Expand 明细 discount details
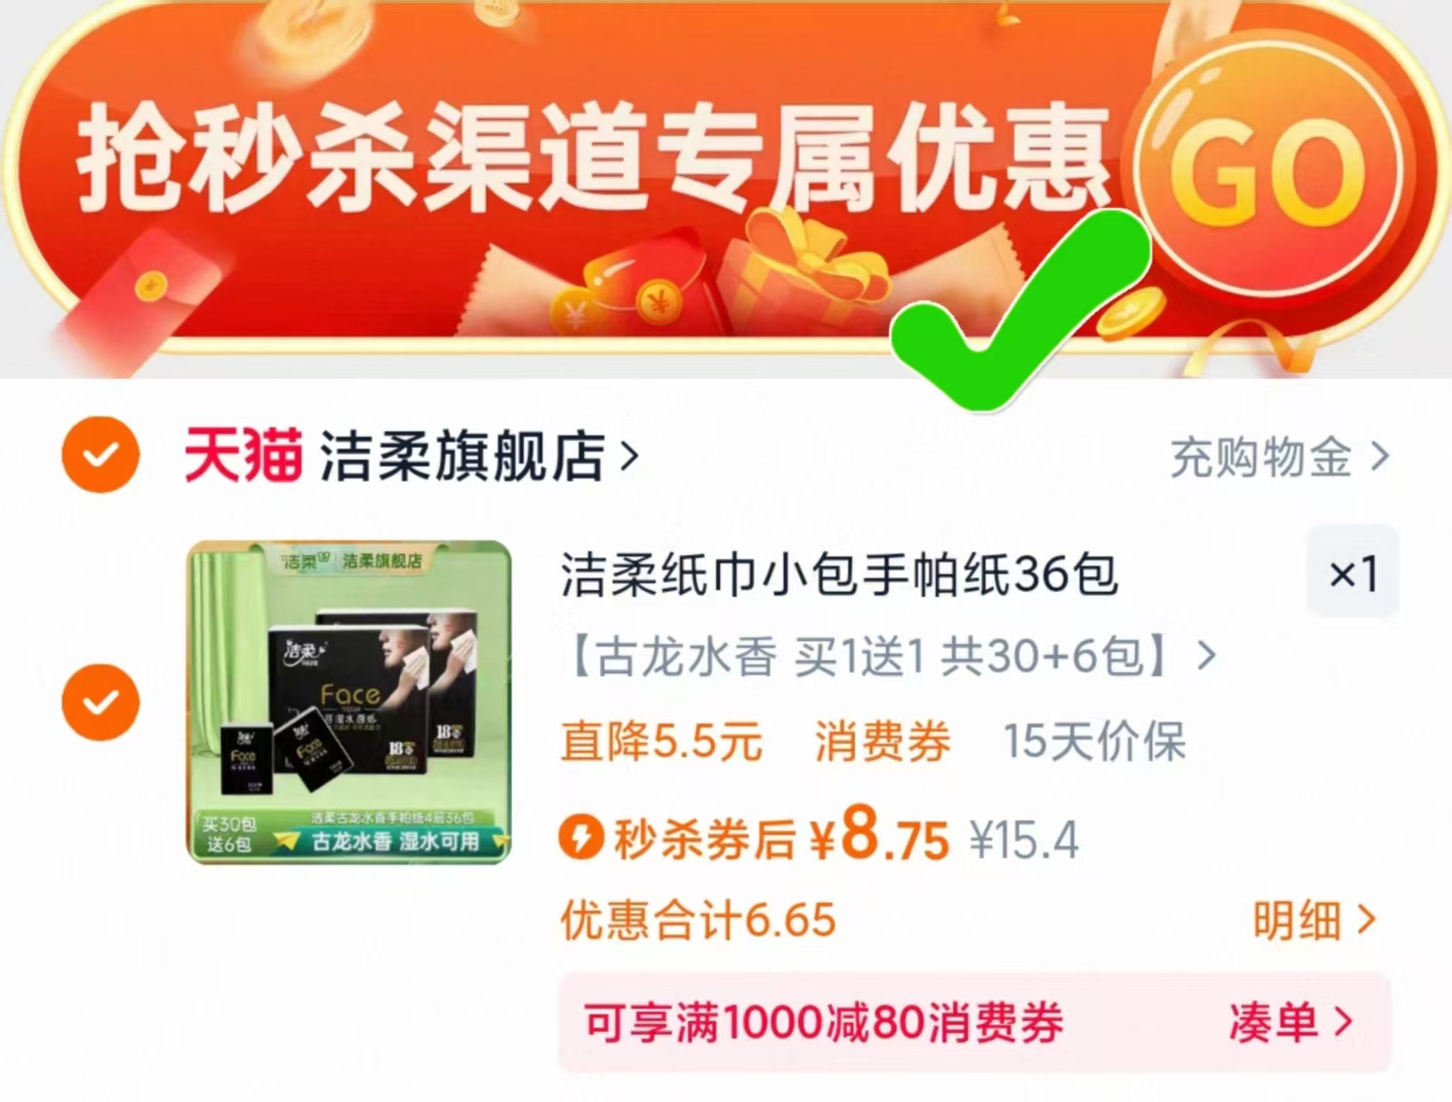This screenshot has height=1102, width=1452. coord(1315,920)
